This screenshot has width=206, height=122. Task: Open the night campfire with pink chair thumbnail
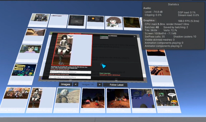click(x=93, y=100)
